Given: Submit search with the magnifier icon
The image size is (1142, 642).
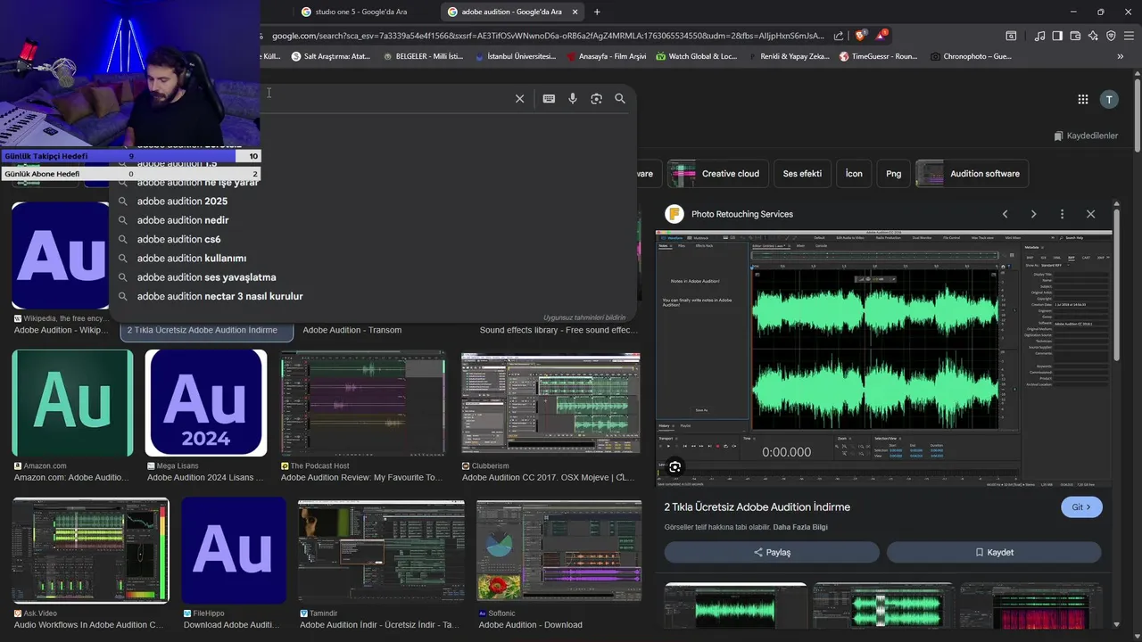Looking at the screenshot, I should point(620,99).
